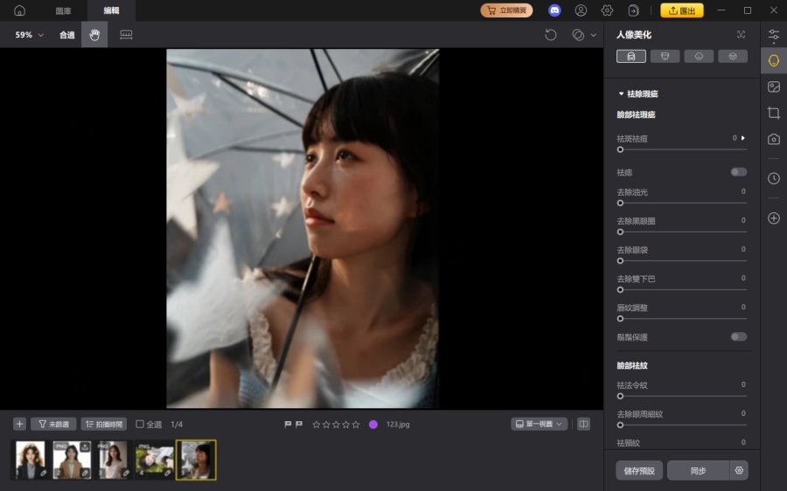This screenshot has height=491, width=787.
Task: Click the second reject flag icon
Action: click(x=299, y=425)
